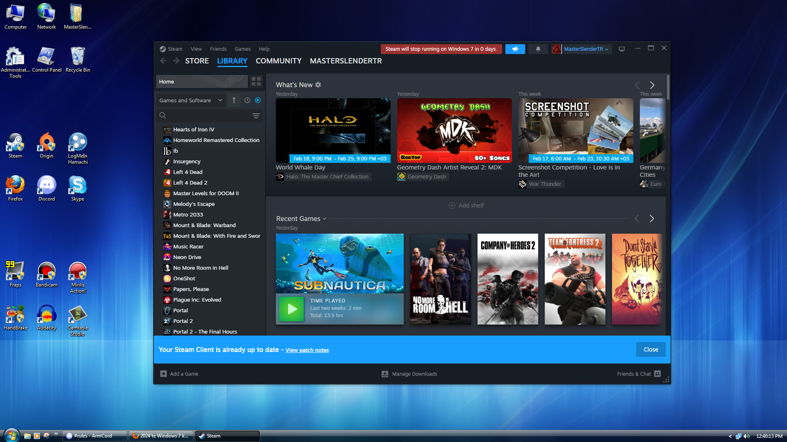This screenshot has height=442, width=787.
Task: Open the notifications bell
Action: coord(538,49)
